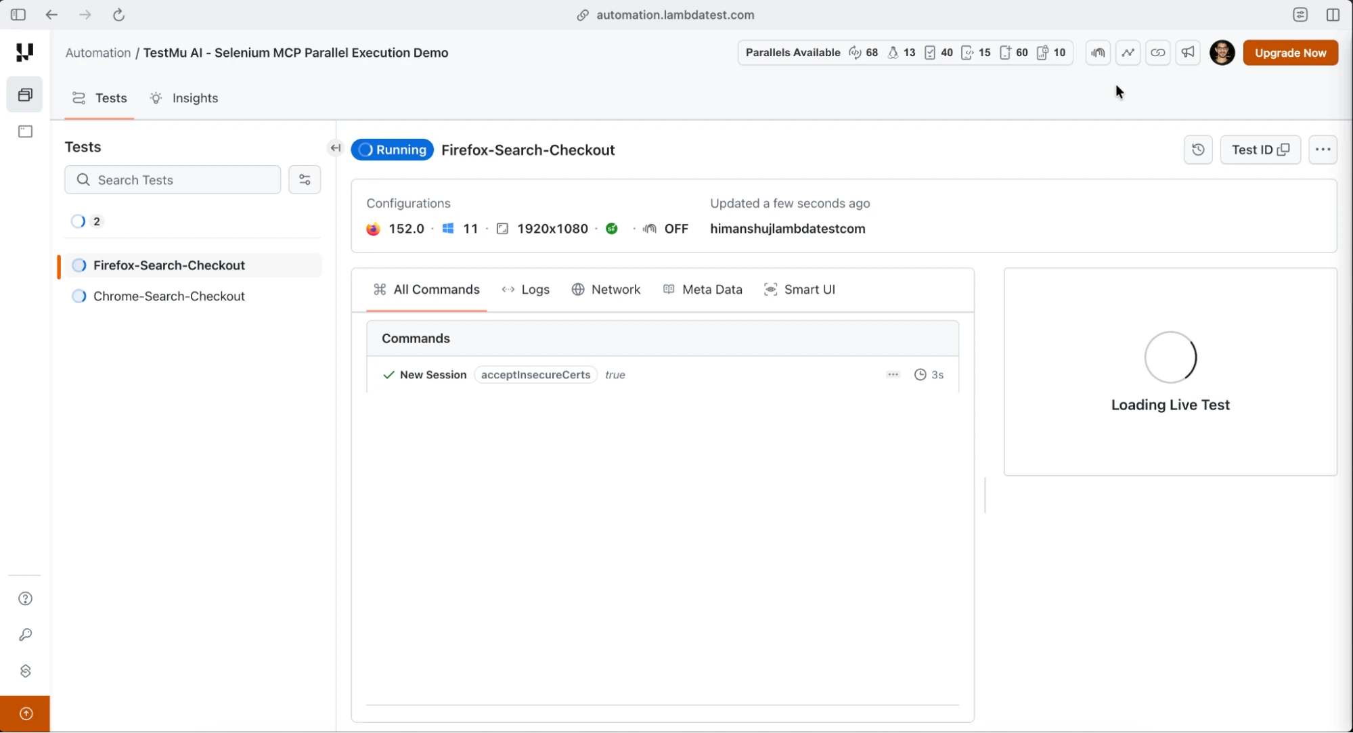
Task: Click the green status badge in configurations
Action: tap(612, 229)
